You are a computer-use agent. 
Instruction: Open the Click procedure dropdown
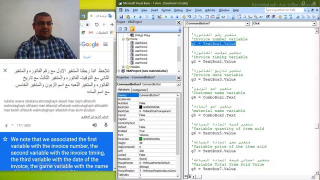(x=314, y=23)
